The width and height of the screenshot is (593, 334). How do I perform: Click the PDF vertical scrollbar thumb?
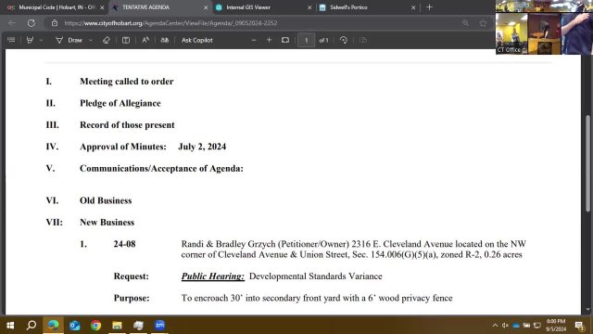click(587, 163)
